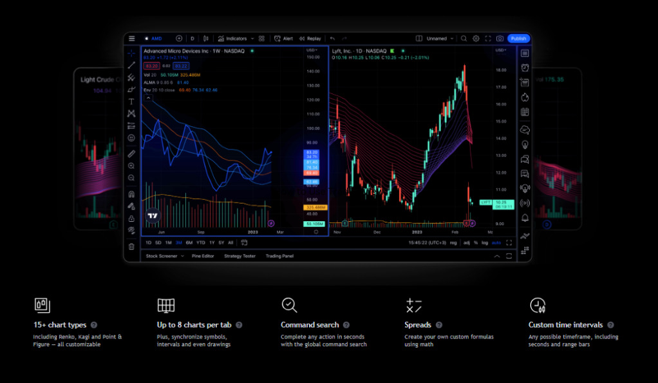Open the D time interval selector
The image size is (658, 383).
click(x=193, y=39)
